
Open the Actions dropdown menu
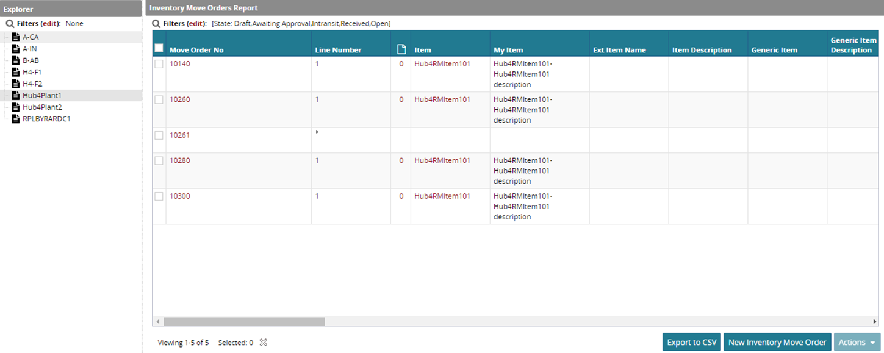click(857, 342)
